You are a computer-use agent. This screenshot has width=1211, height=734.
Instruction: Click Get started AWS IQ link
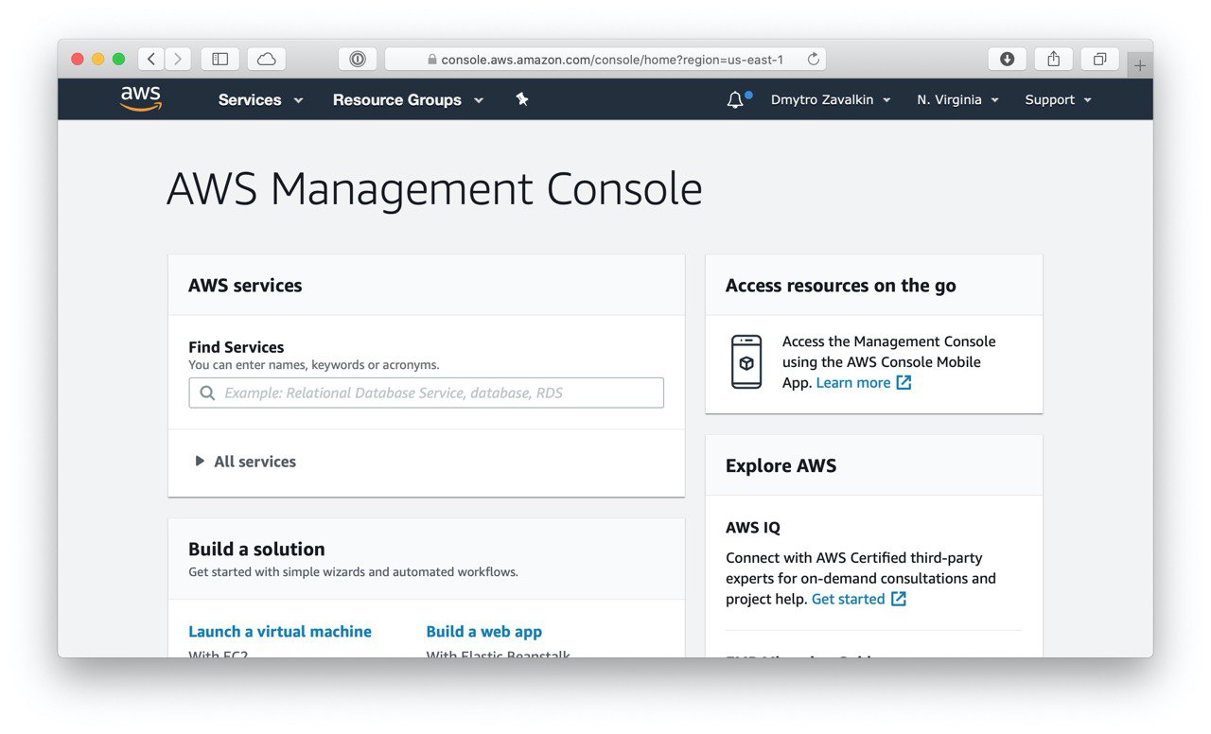[x=848, y=599]
